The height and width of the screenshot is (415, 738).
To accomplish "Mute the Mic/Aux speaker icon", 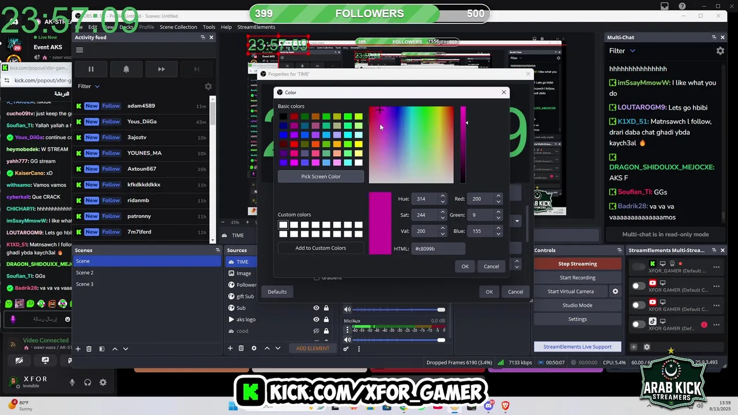I will [347, 339].
